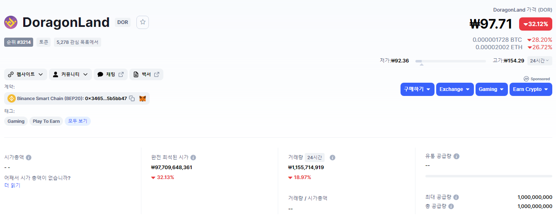The width and height of the screenshot is (556, 220).
Task: Click info icon next to 최대 공급량
Action: point(456,197)
